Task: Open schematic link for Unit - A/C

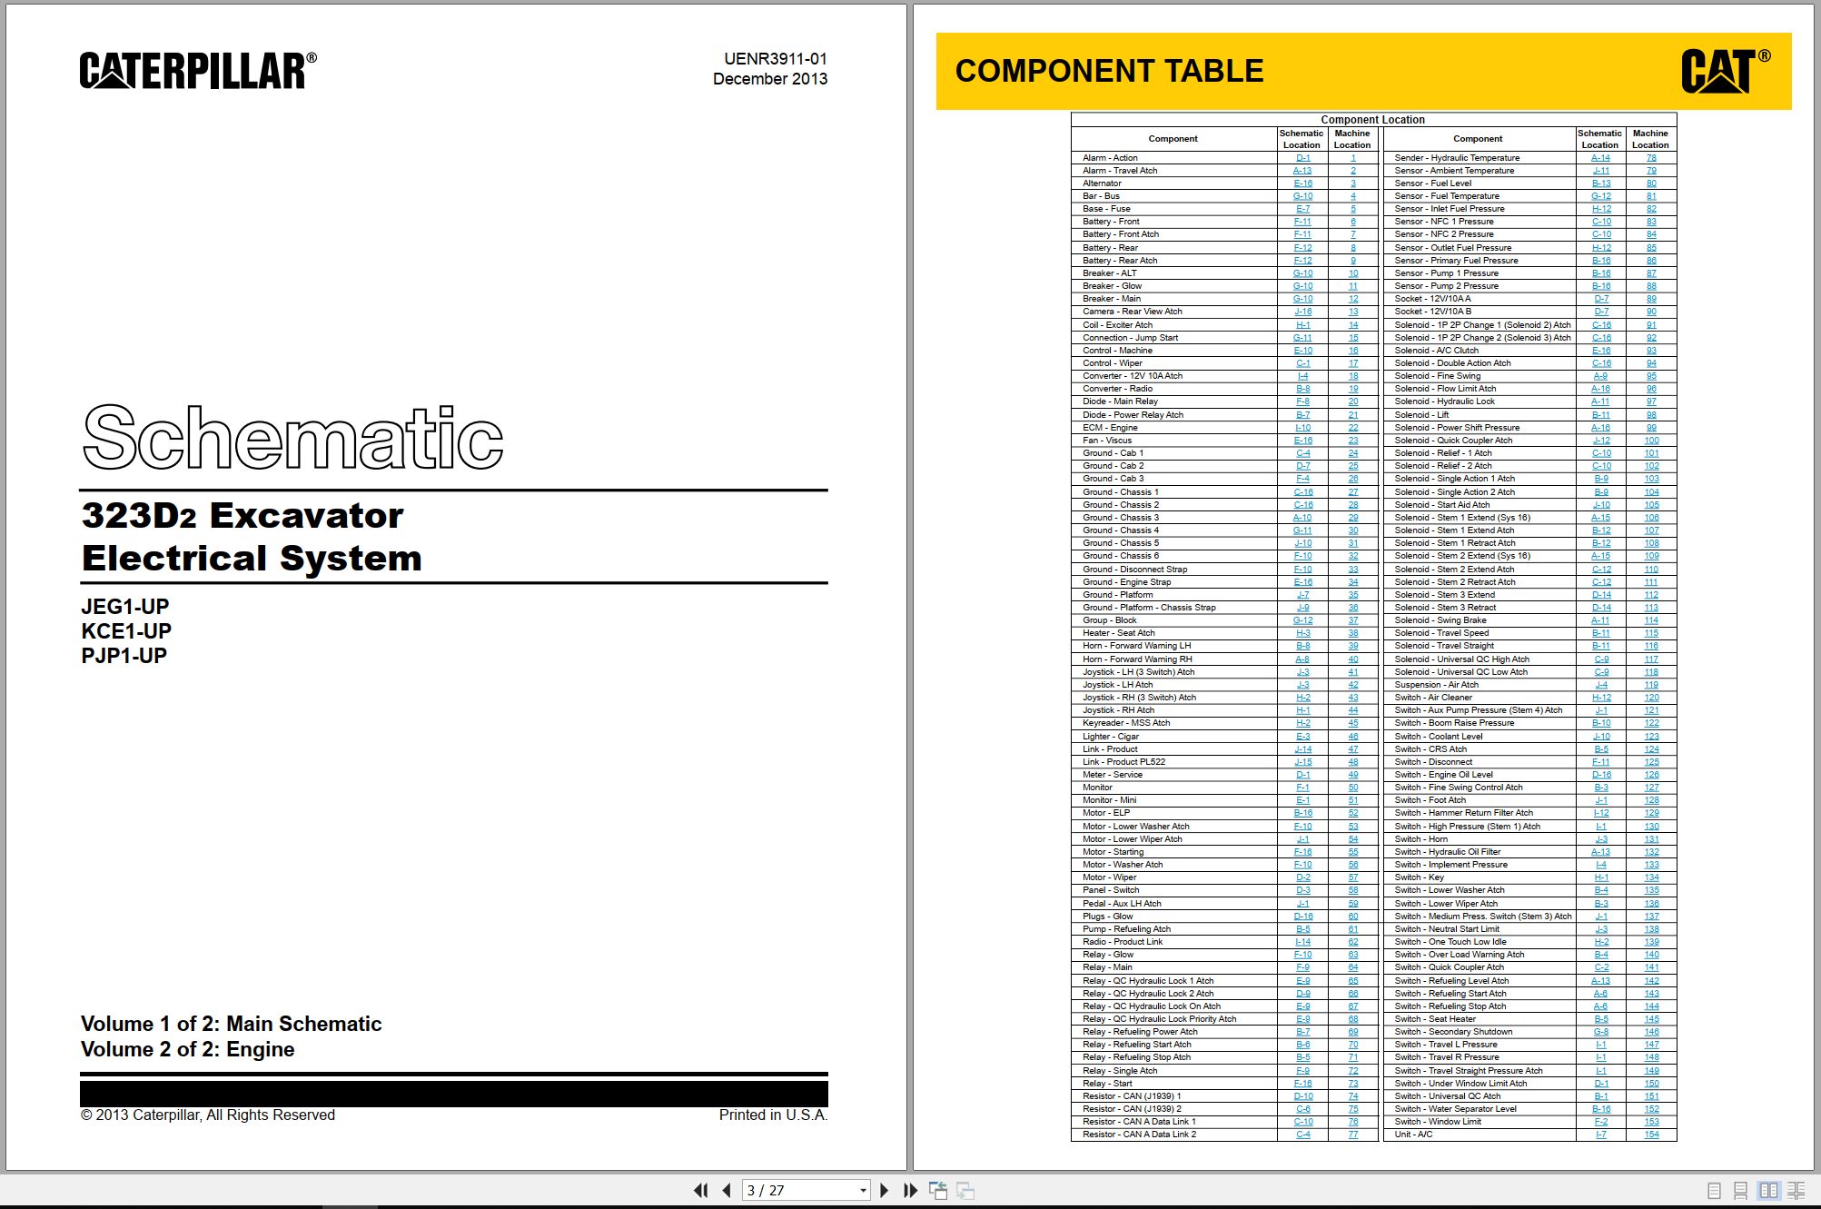Action: [1600, 1135]
